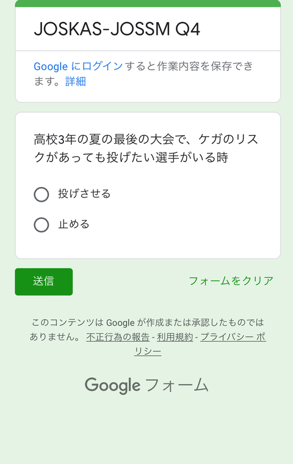Click blank space below 止める in question card
The height and width of the screenshot is (464, 293).
pos(148,246)
